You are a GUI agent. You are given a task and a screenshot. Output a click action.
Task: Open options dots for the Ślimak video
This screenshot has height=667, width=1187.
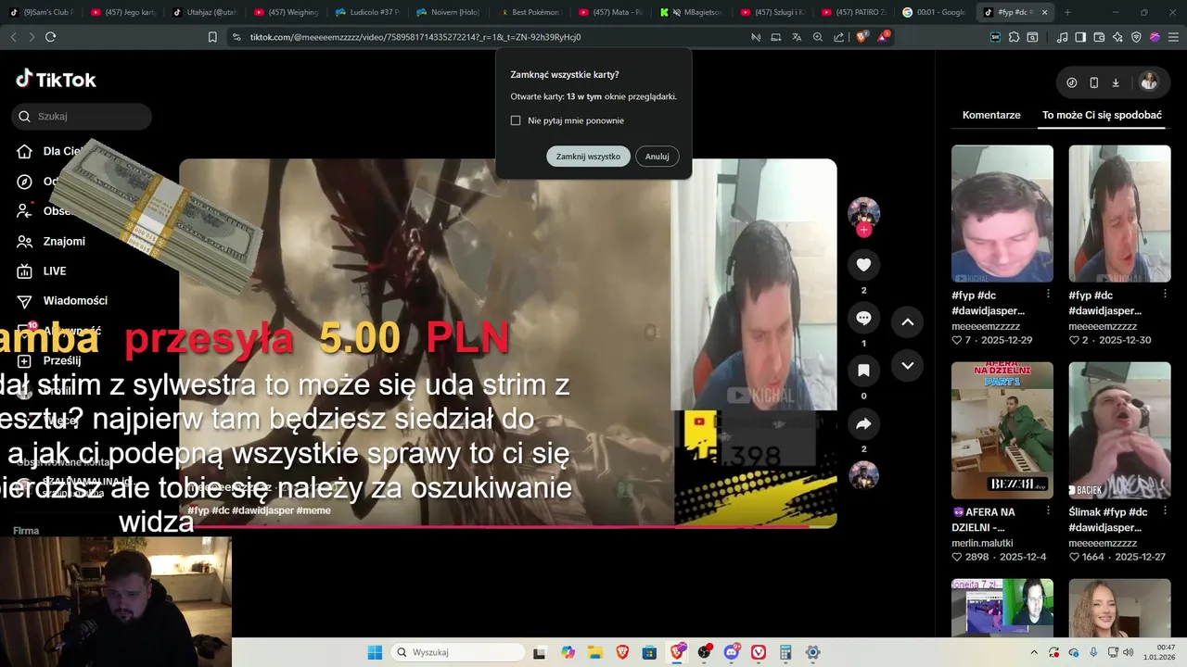[x=1165, y=511]
